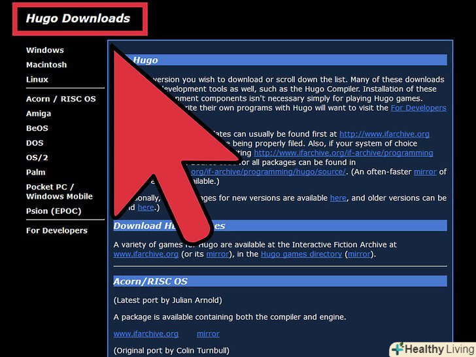
Task: Open www.ifarchive.org link under Acorn/RISC OS
Action: pos(146,333)
